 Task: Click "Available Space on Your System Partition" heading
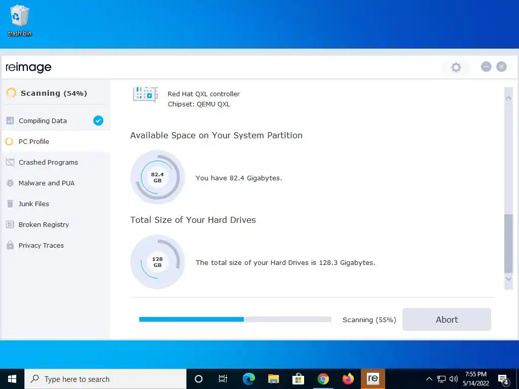tap(216, 135)
